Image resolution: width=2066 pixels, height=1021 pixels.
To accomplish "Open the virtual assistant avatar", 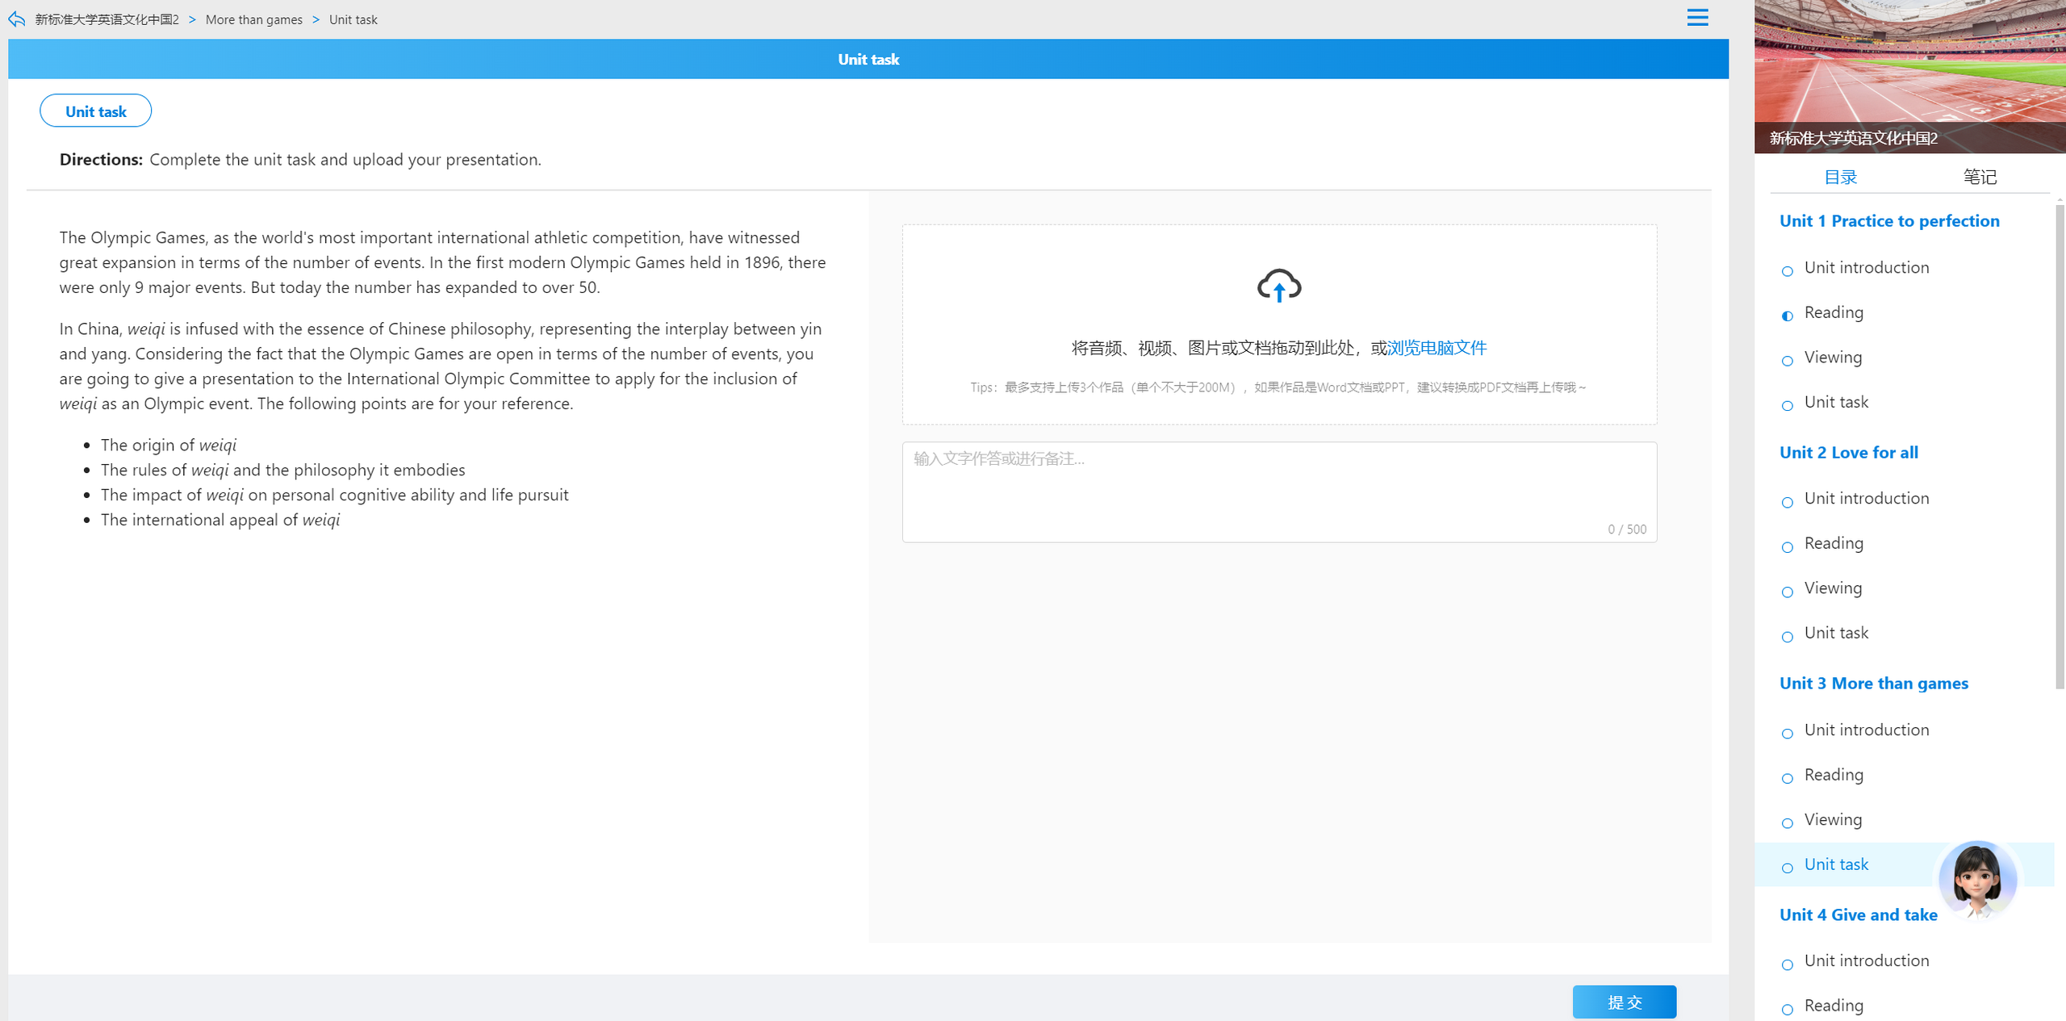I will pos(1977,880).
